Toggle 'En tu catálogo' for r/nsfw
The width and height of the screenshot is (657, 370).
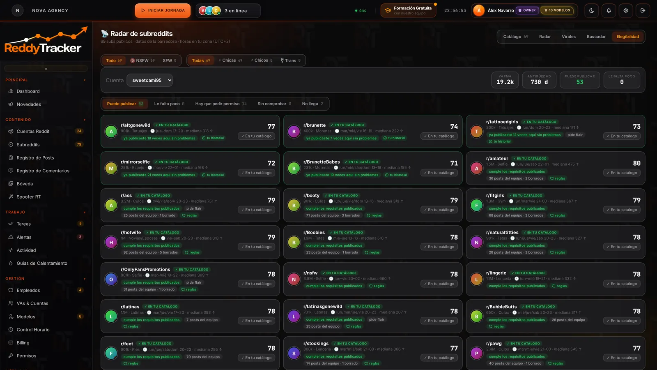[x=439, y=284]
